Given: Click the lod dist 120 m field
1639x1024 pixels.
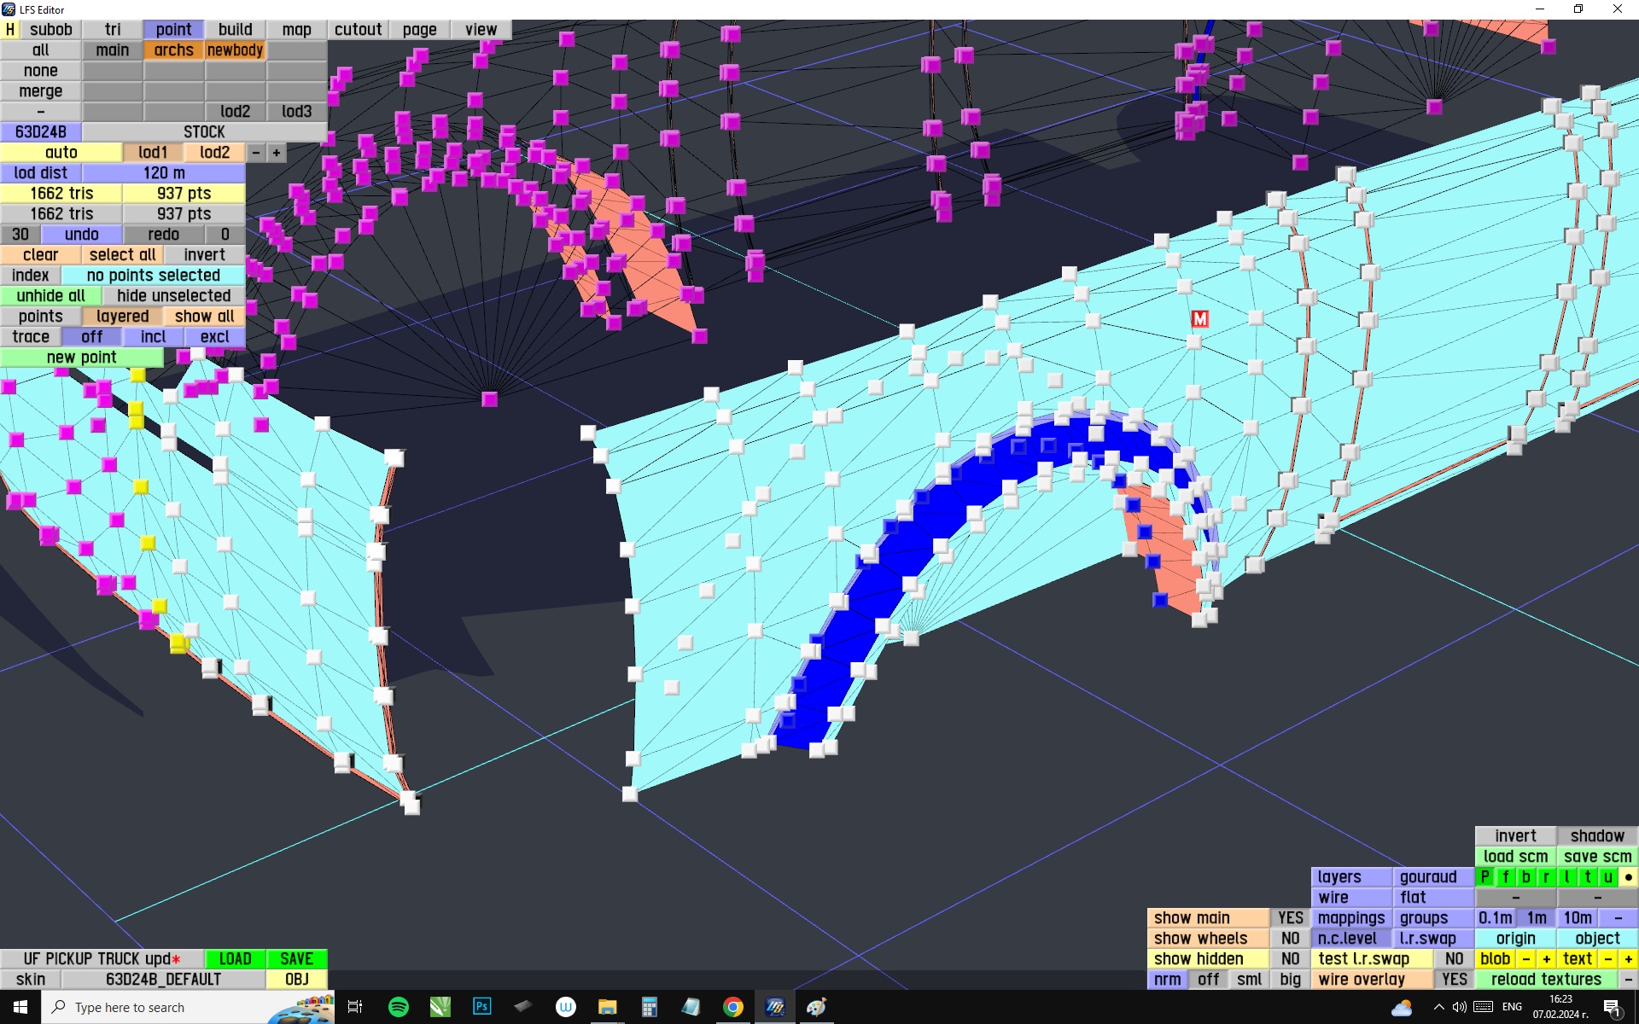Looking at the screenshot, I should tap(164, 173).
